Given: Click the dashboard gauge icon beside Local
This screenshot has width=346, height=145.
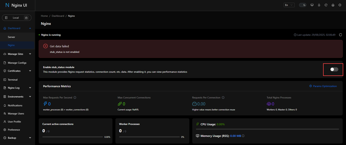Looking at the screenshot, I should (26, 18).
